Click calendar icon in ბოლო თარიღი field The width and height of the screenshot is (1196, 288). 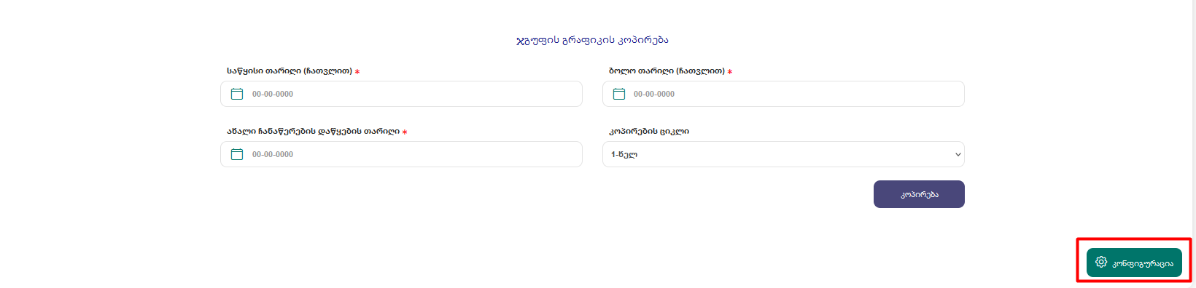tap(619, 94)
